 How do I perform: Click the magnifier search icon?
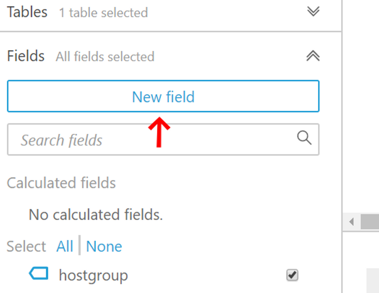point(304,138)
